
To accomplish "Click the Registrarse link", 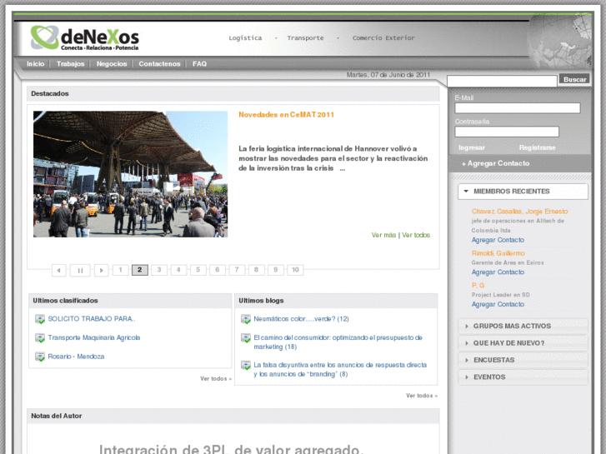I will click(x=537, y=147).
